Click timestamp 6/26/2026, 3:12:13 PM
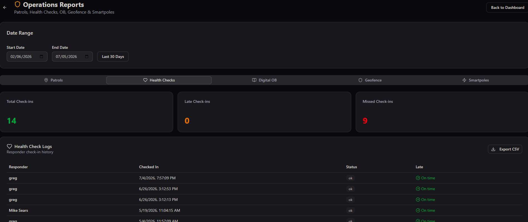Screen dimensions: 528x222 point(158,200)
